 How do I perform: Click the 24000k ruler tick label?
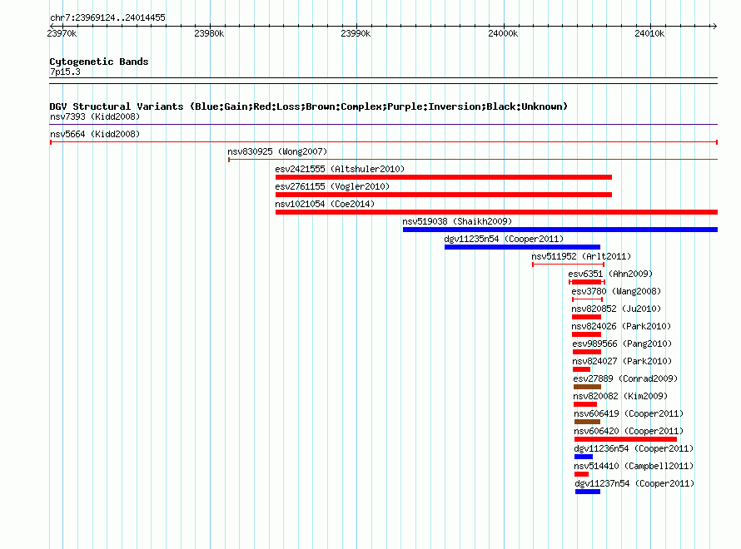503,33
